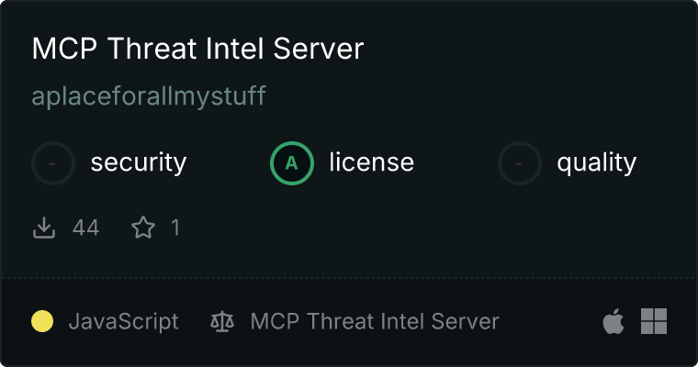This screenshot has width=698, height=367.
Task: Click the license scales icon
Action: 222,321
